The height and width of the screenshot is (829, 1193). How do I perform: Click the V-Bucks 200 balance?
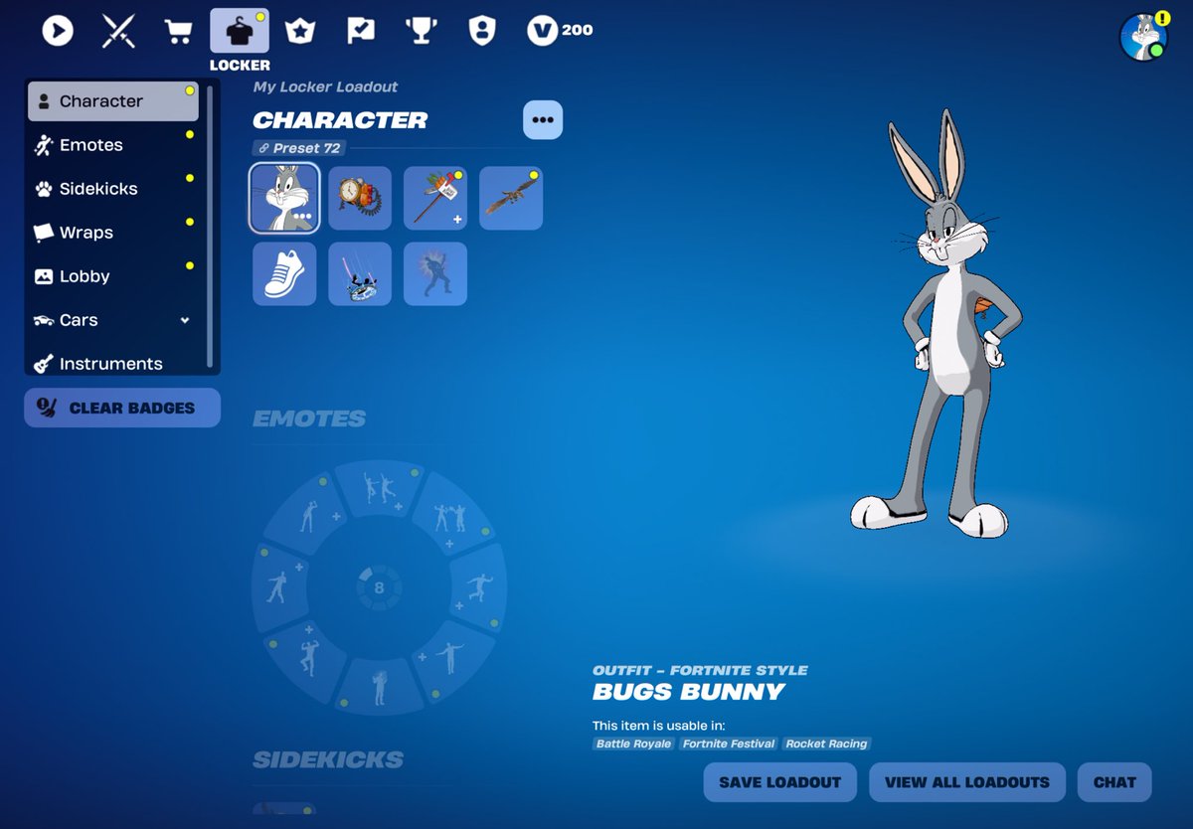pos(560,31)
